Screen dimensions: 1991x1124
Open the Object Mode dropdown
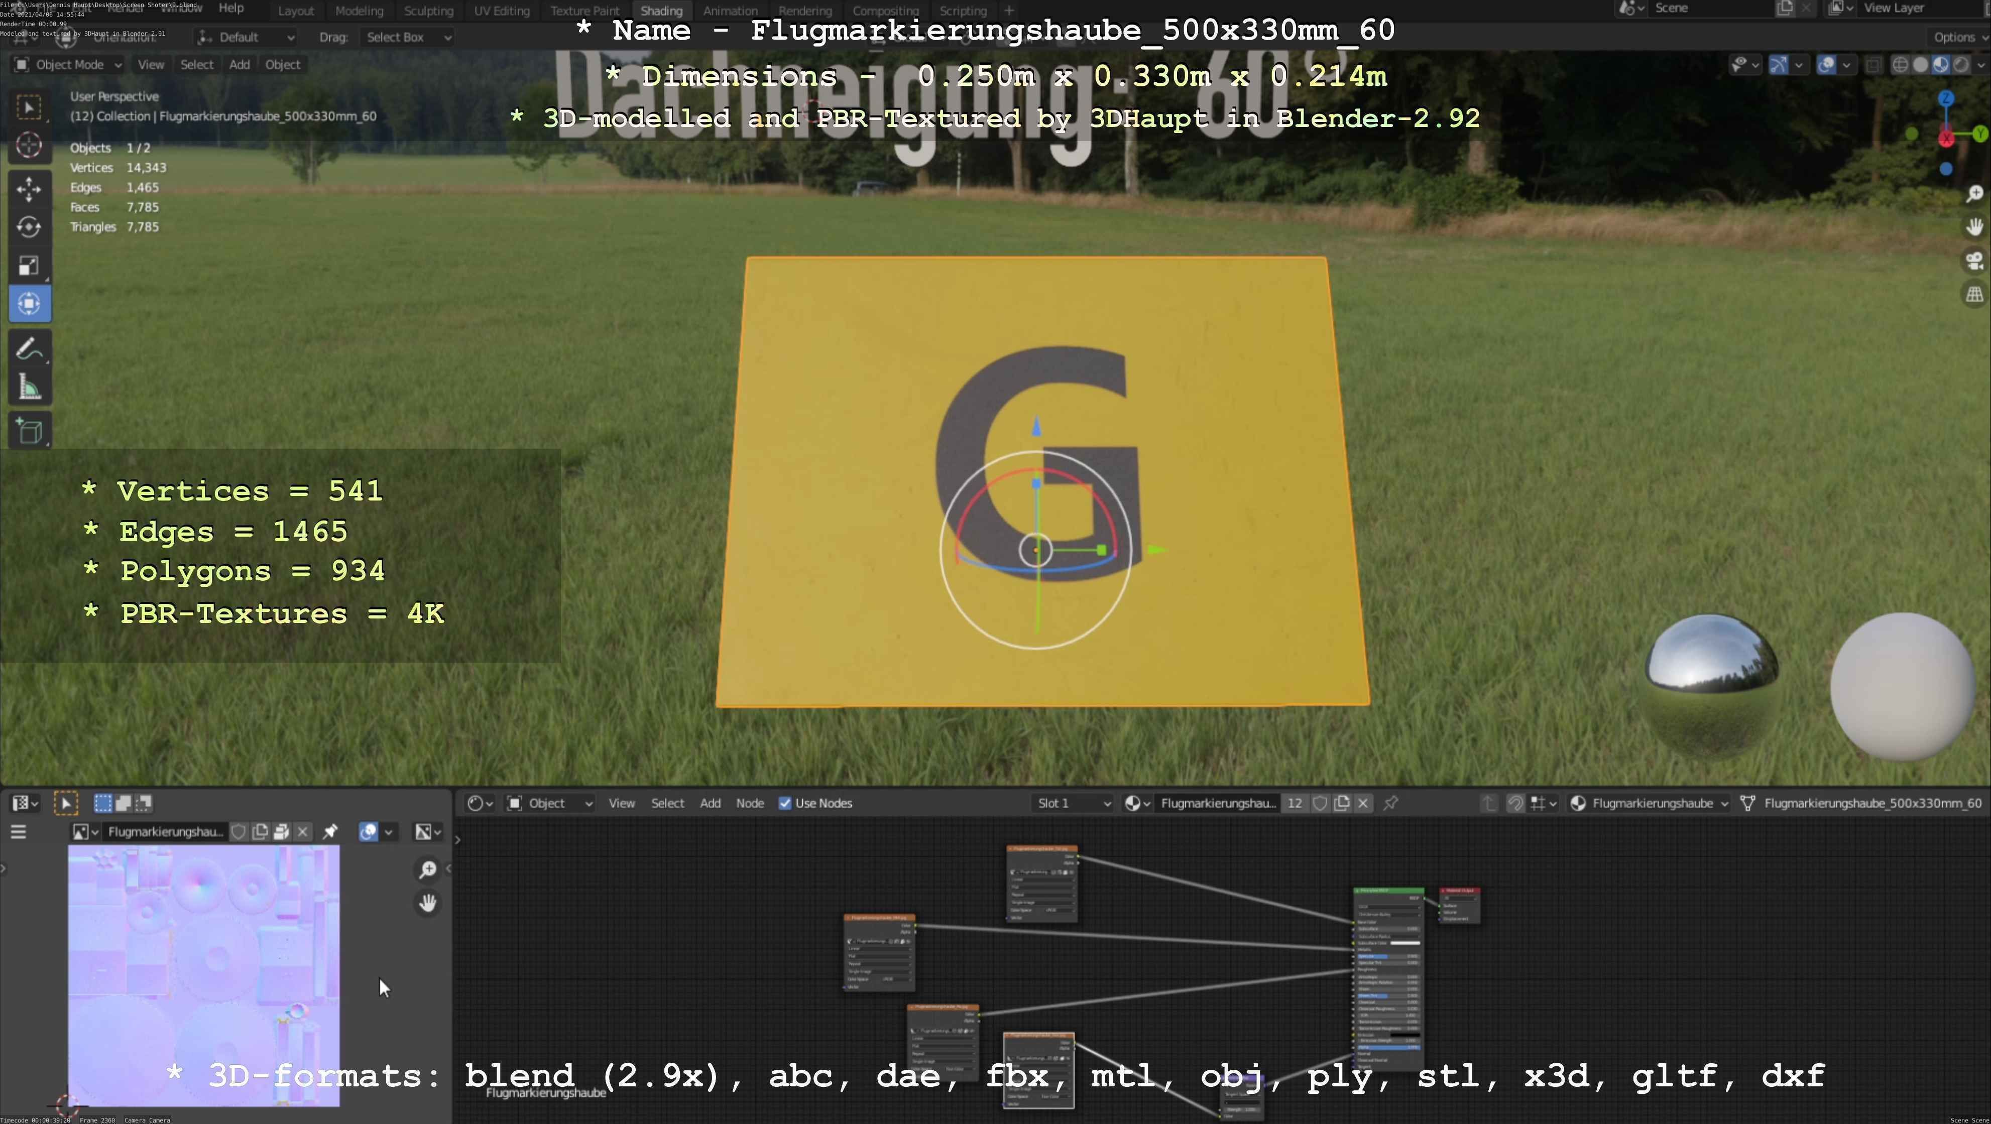[x=68, y=65]
